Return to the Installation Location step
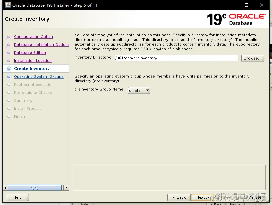Image resolution: width=272 pixels, height=205 pixels. point(33,61)
